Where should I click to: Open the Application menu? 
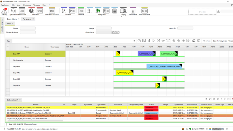(x=5, y=5)
